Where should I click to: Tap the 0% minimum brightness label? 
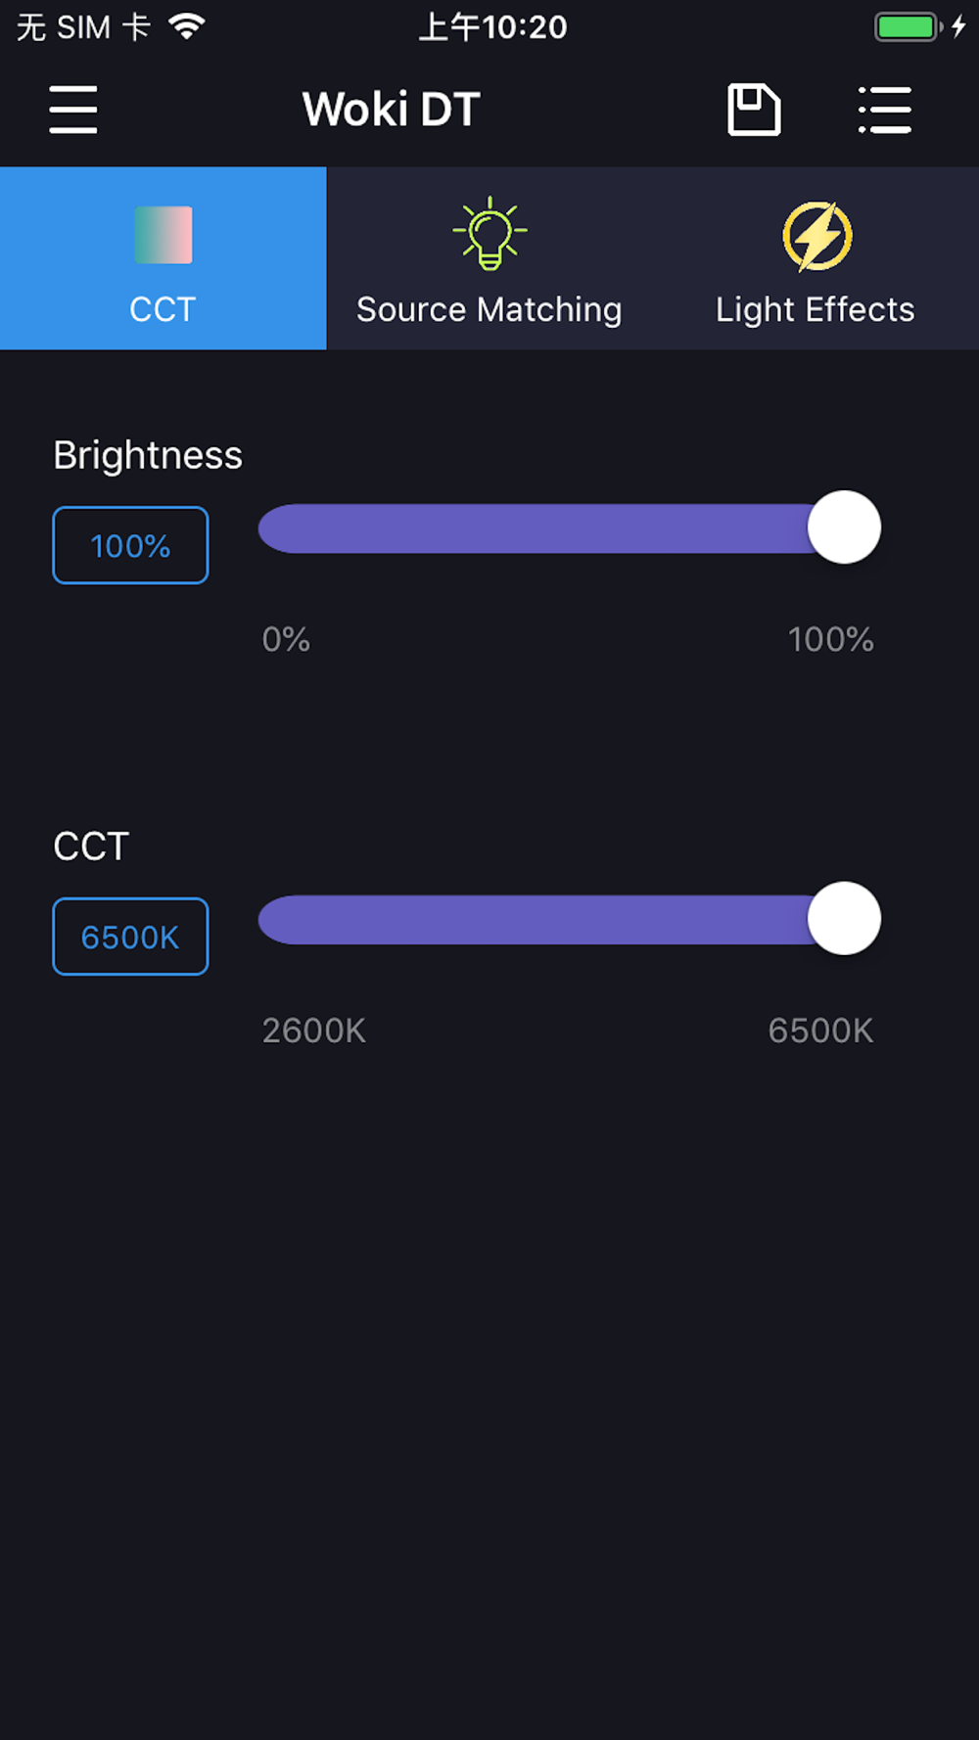point(286,639)
